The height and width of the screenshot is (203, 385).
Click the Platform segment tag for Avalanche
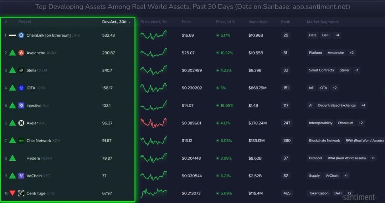click(x=315, y=53)
